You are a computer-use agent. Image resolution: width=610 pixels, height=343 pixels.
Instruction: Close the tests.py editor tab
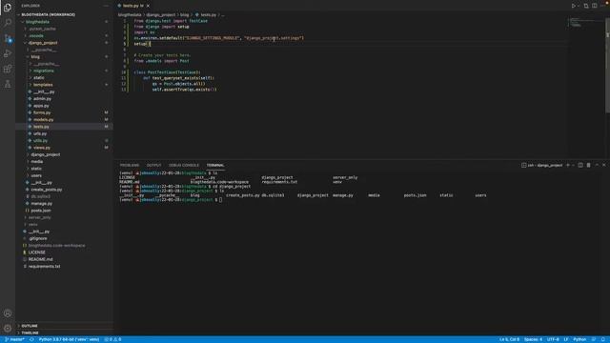(148, 6)
